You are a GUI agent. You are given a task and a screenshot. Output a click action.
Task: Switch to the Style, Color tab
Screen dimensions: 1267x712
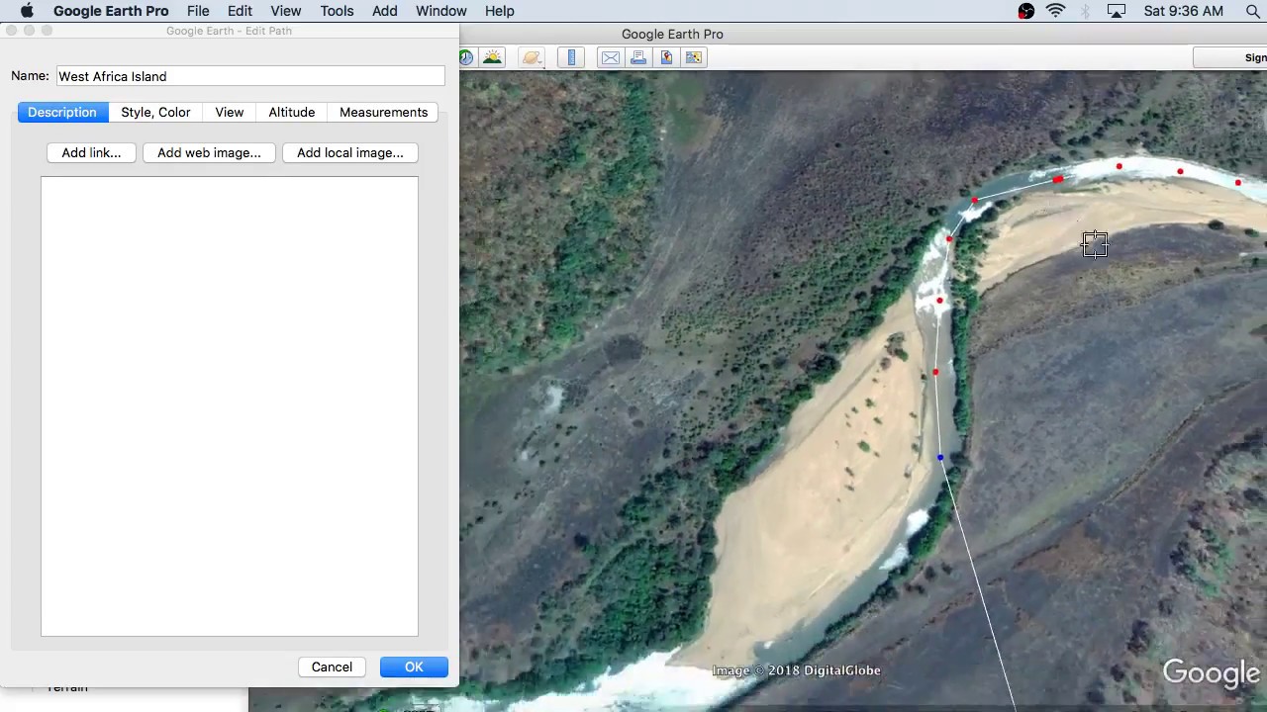click(155, 112)
